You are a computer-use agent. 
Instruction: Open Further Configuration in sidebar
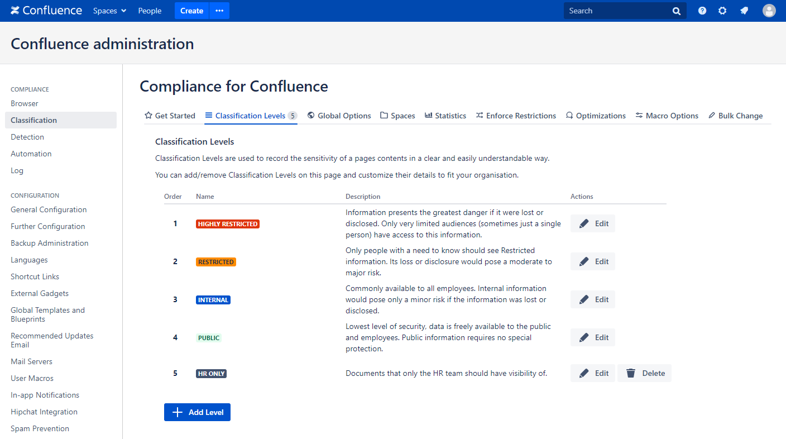click(x=48, y=226)
